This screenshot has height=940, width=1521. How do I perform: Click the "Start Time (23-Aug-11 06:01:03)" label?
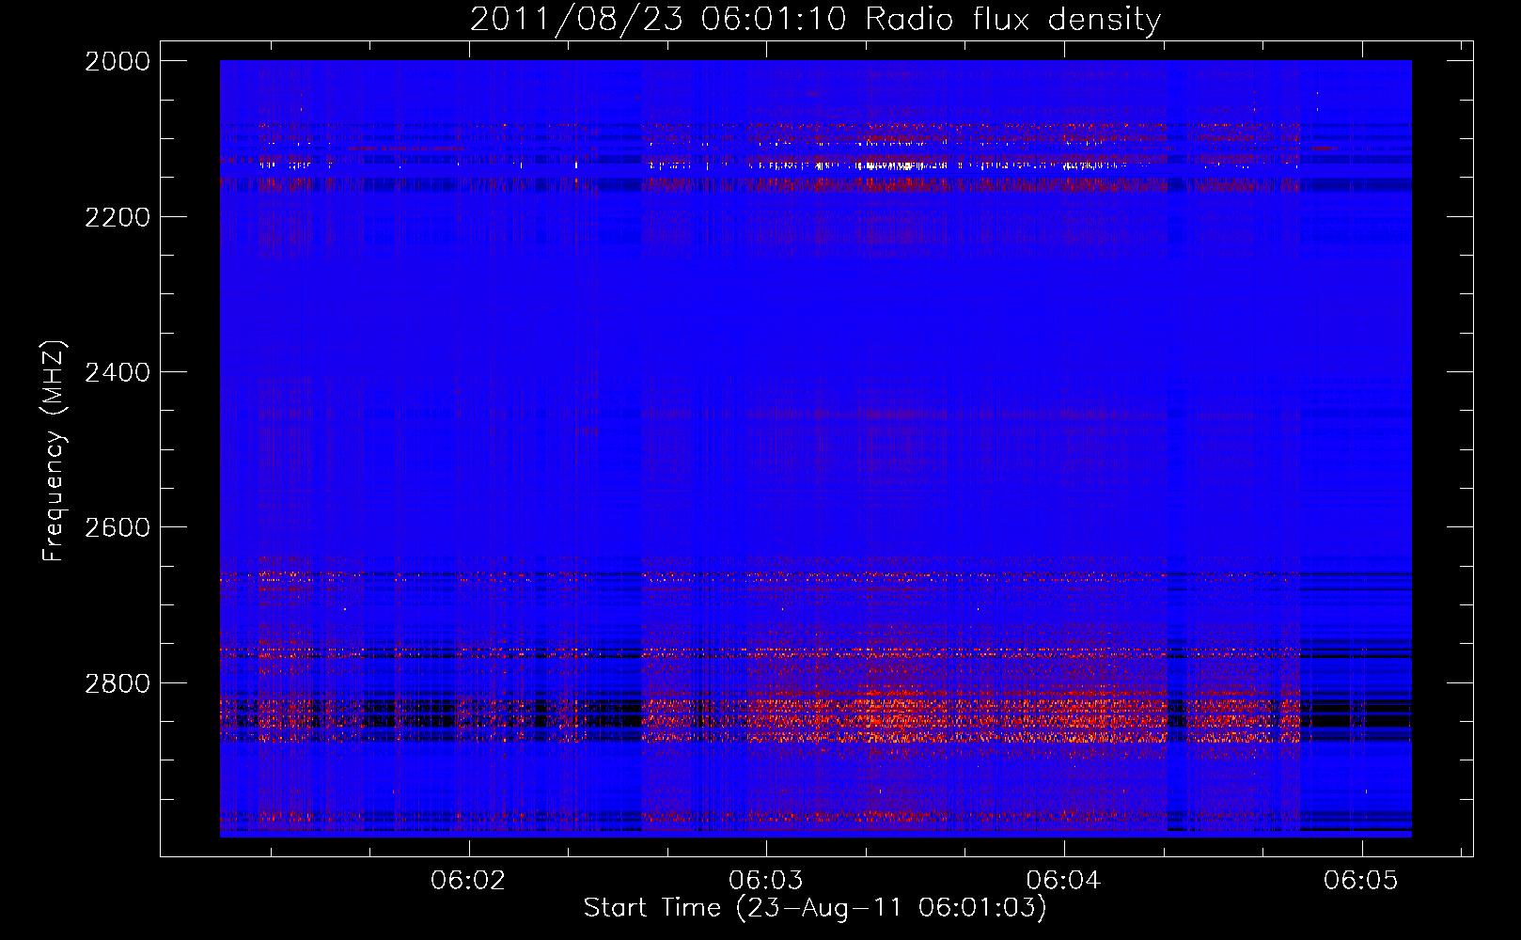(x=814, y=908)
